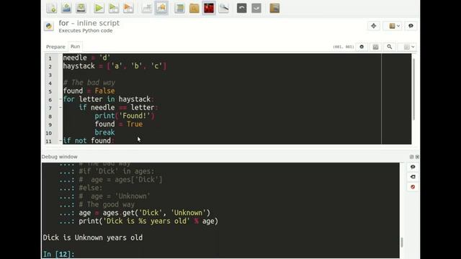Collapse the if block fold on line 7
The height and width of the screenshot is (259, 461).
(x=61, y=107)
